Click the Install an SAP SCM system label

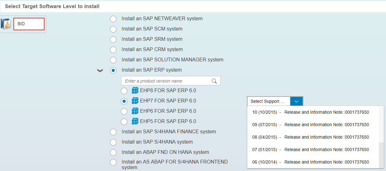pos(152,29)
